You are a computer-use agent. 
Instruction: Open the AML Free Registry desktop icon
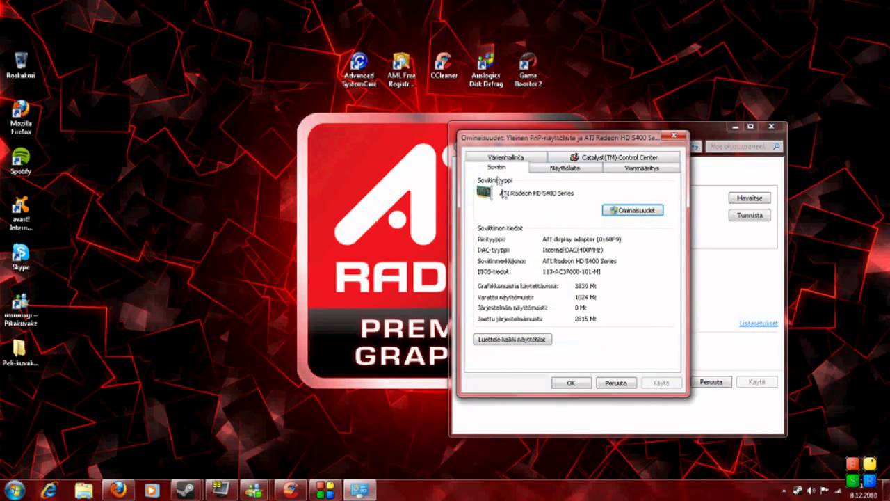(x=401, y=70)
